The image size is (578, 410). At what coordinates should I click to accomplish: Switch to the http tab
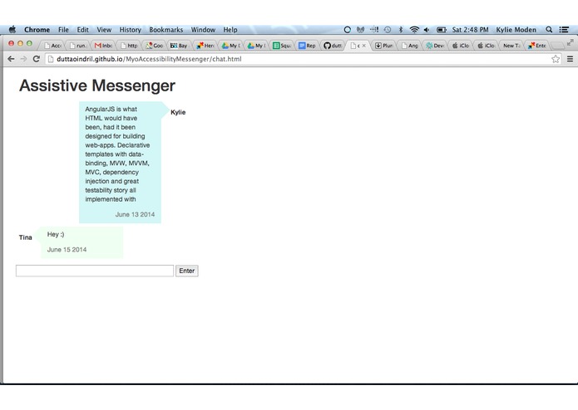click(130, 46)
